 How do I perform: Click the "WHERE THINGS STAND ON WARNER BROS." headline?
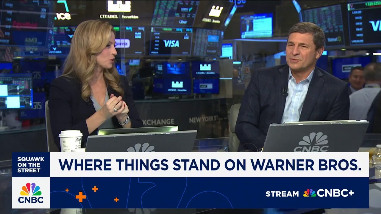point(210,165)
